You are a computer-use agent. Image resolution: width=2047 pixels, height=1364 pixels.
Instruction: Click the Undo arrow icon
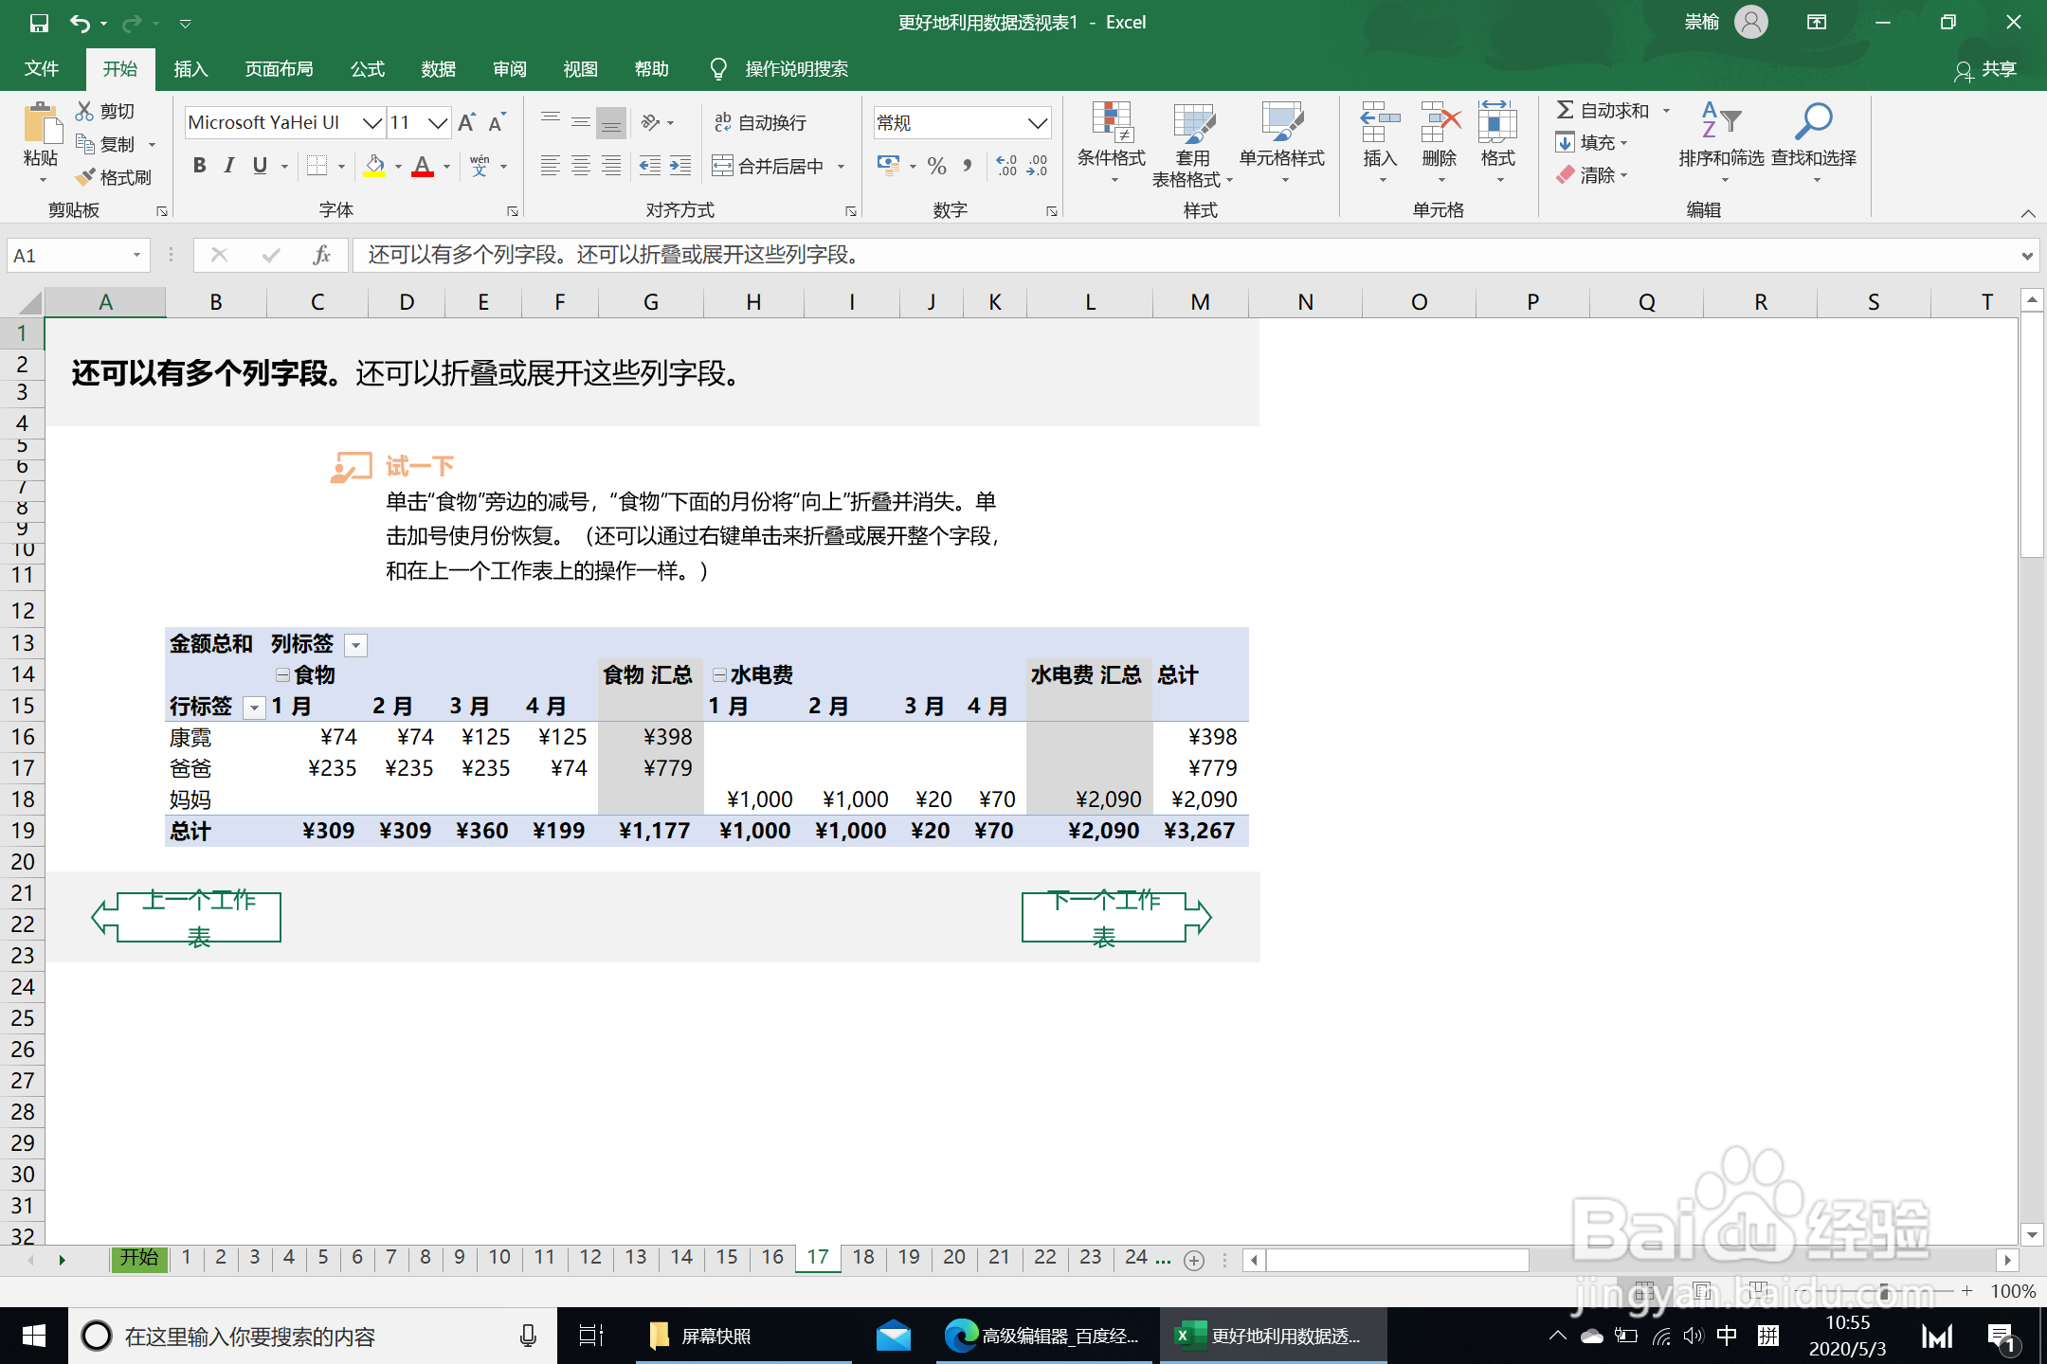point(81,23)
